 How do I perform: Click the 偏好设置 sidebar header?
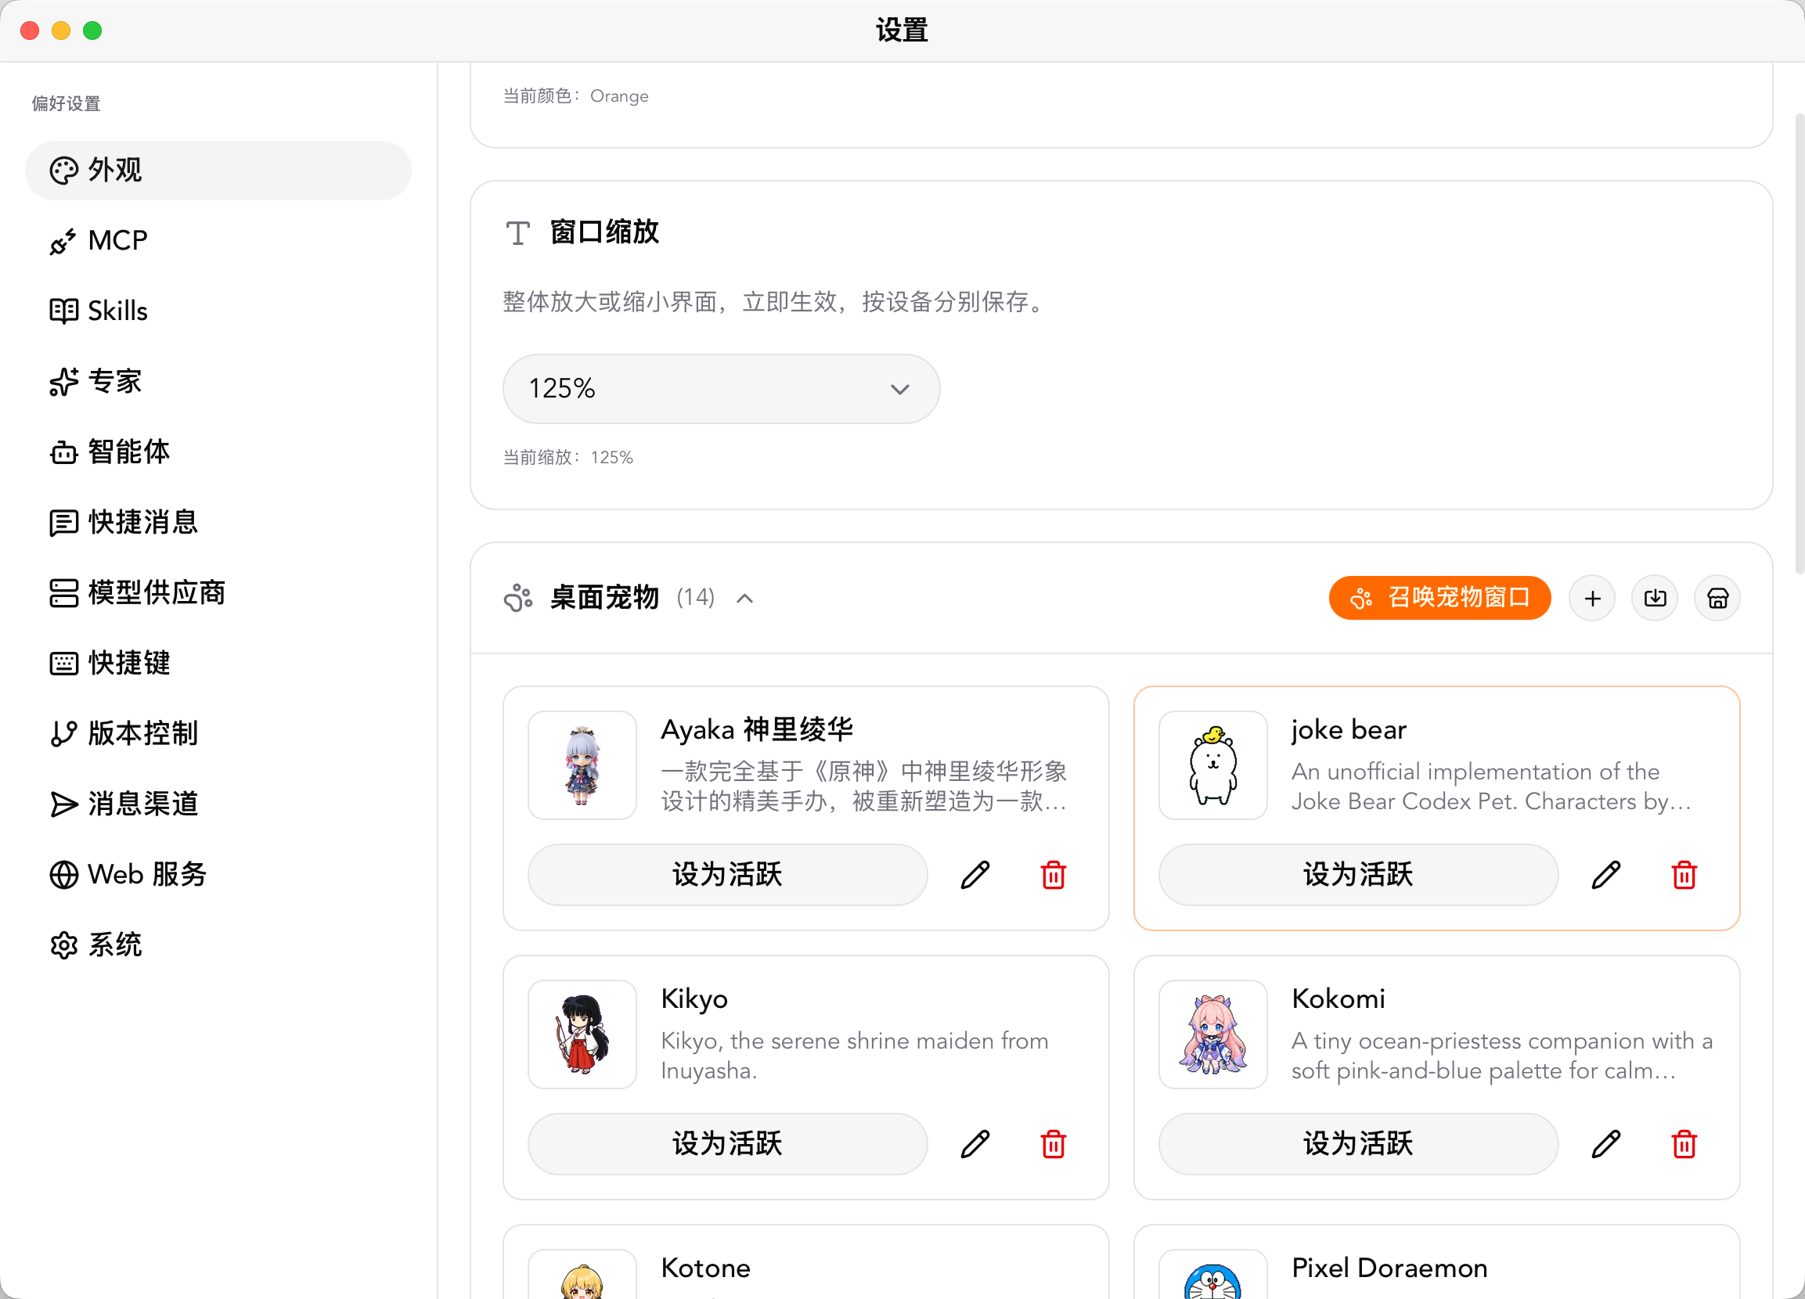pyautogui.click(x=66, y=103)
